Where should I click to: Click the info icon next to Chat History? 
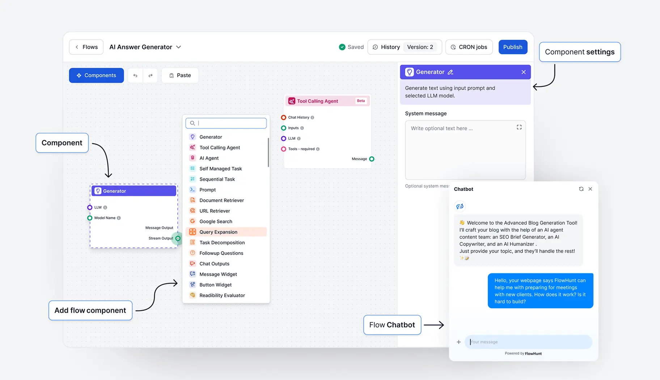point(313,118)
